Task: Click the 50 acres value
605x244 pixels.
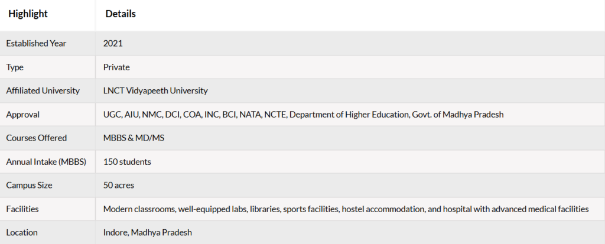Action: pyautogui.click(x=119, y=186)
